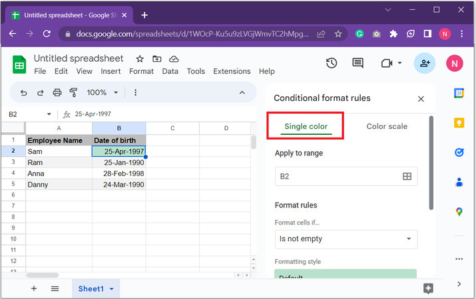Click the undo arrow in toolbar
Image resolution: width=476 pixels, height=299 pixels.
coord(24,93)
